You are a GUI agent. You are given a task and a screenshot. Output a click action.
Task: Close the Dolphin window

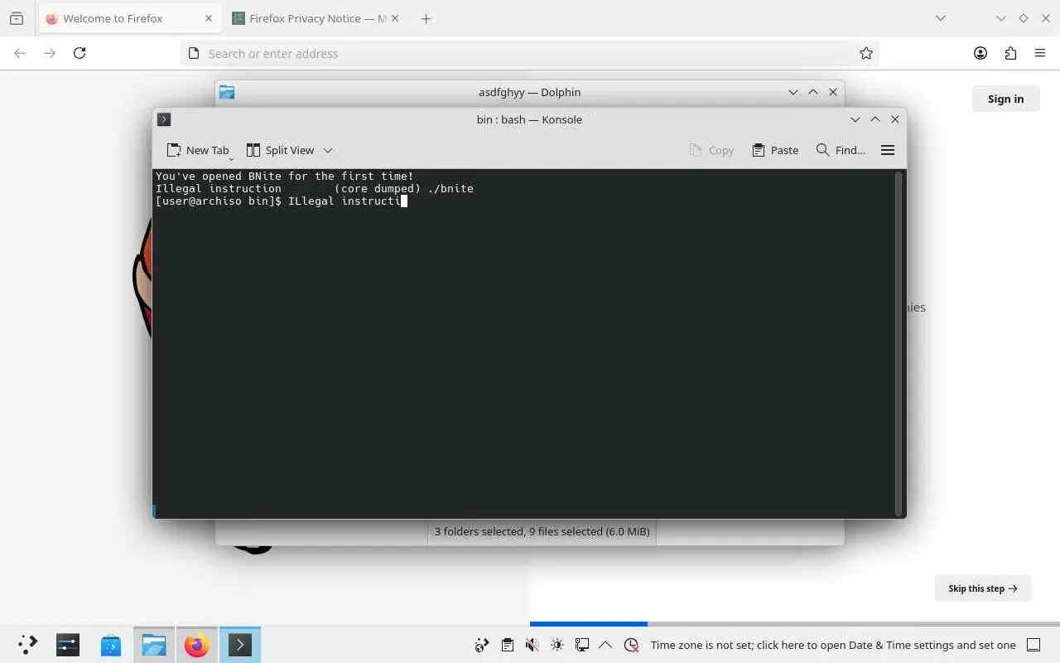pyautogui.click(x=833, y=92)
